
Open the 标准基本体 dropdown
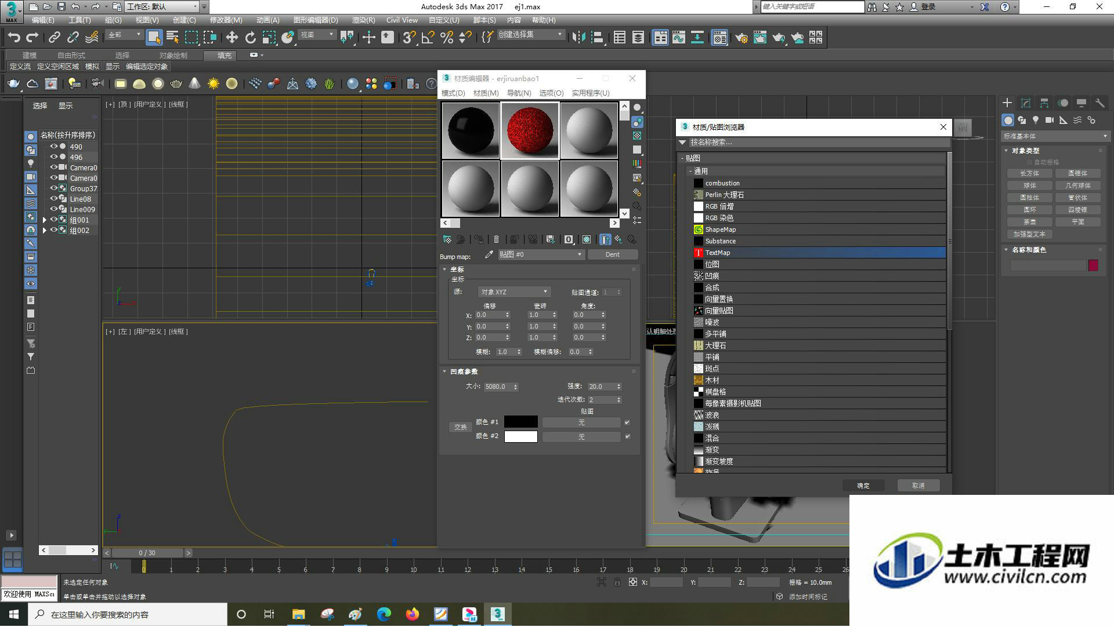1055,136
